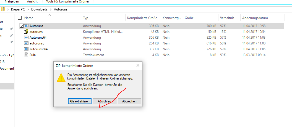Viewport: 292px width, 127px height.
Task: Click the 356 KB compressed size cell
Action: click(x=154, y=38)
